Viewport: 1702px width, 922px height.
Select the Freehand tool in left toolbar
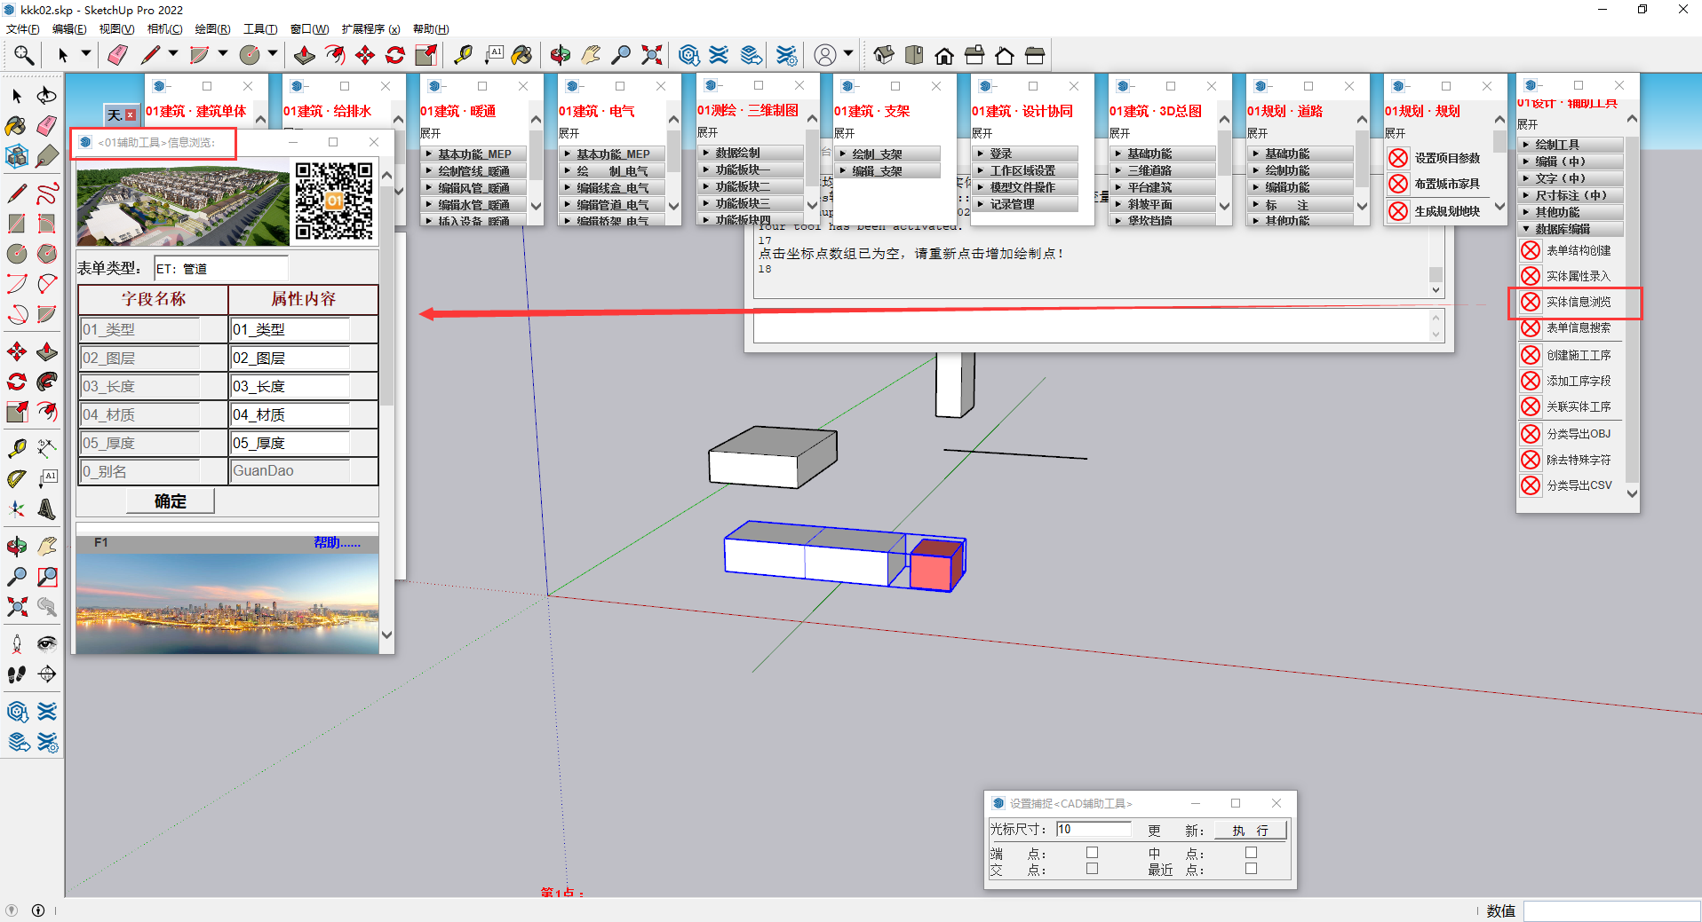[47, 193]
